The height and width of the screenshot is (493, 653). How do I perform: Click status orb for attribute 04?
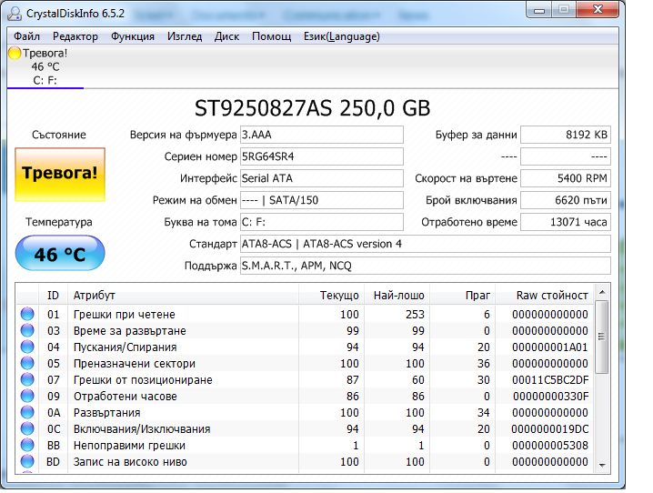tap(27, 347)
